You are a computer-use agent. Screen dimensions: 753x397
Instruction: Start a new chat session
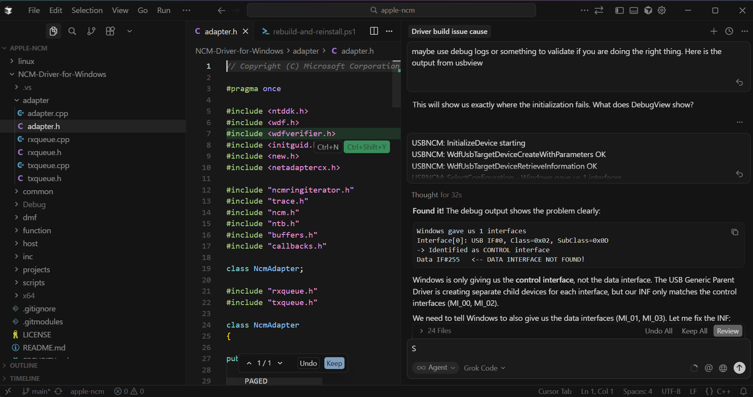[x=713, y=31]
